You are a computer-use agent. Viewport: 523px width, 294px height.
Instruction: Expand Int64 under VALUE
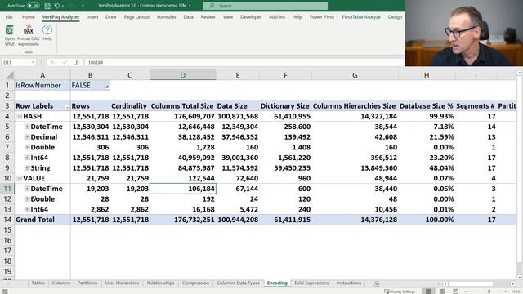click(27, 209)
